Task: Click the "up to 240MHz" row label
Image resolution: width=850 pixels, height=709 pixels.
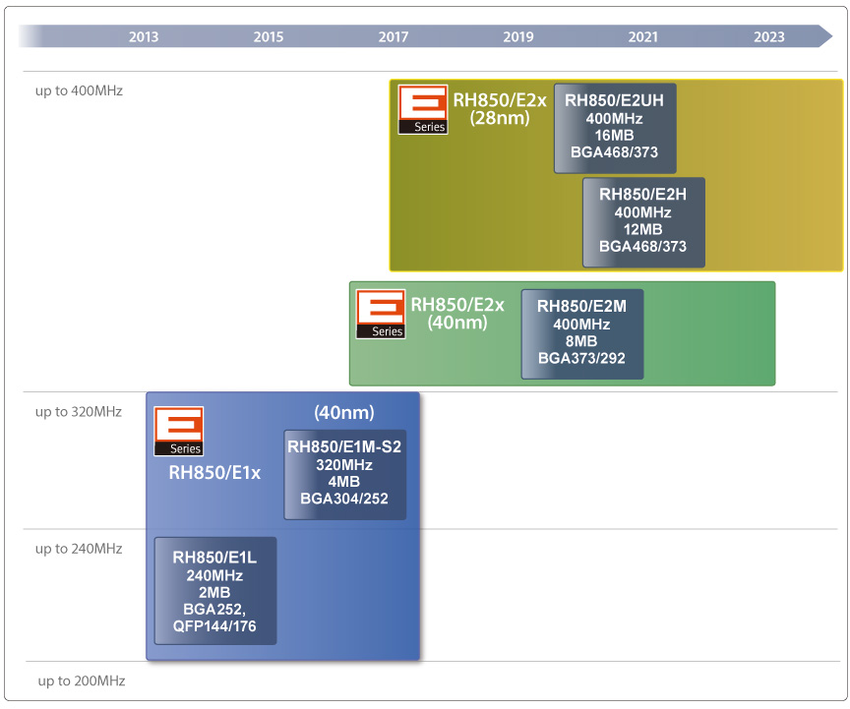Action: click(x=79, y=549)
